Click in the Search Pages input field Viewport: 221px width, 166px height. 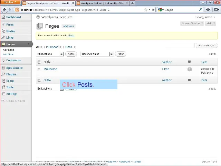pos(180,45)
